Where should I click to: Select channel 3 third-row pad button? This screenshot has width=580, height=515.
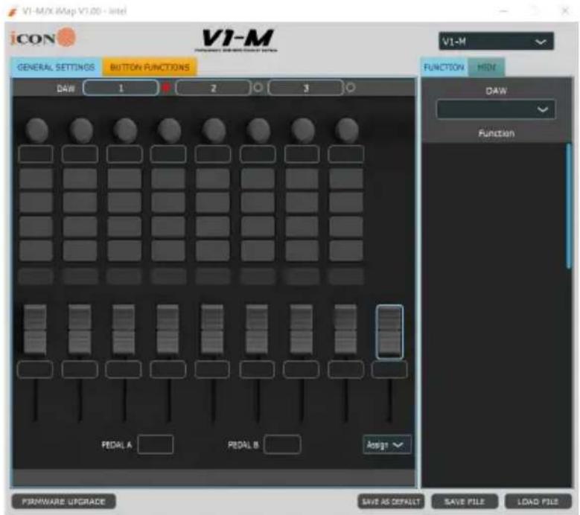(x=124, y=226)
